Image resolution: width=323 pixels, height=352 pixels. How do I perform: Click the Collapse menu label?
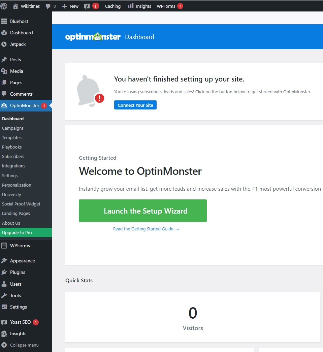(24, 345)
